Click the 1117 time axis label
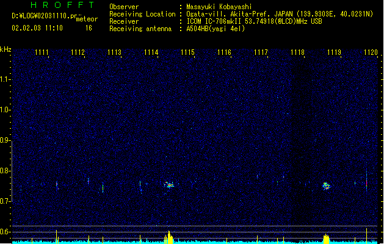Screen dimensions: 384x244 (x=261, y=52)
